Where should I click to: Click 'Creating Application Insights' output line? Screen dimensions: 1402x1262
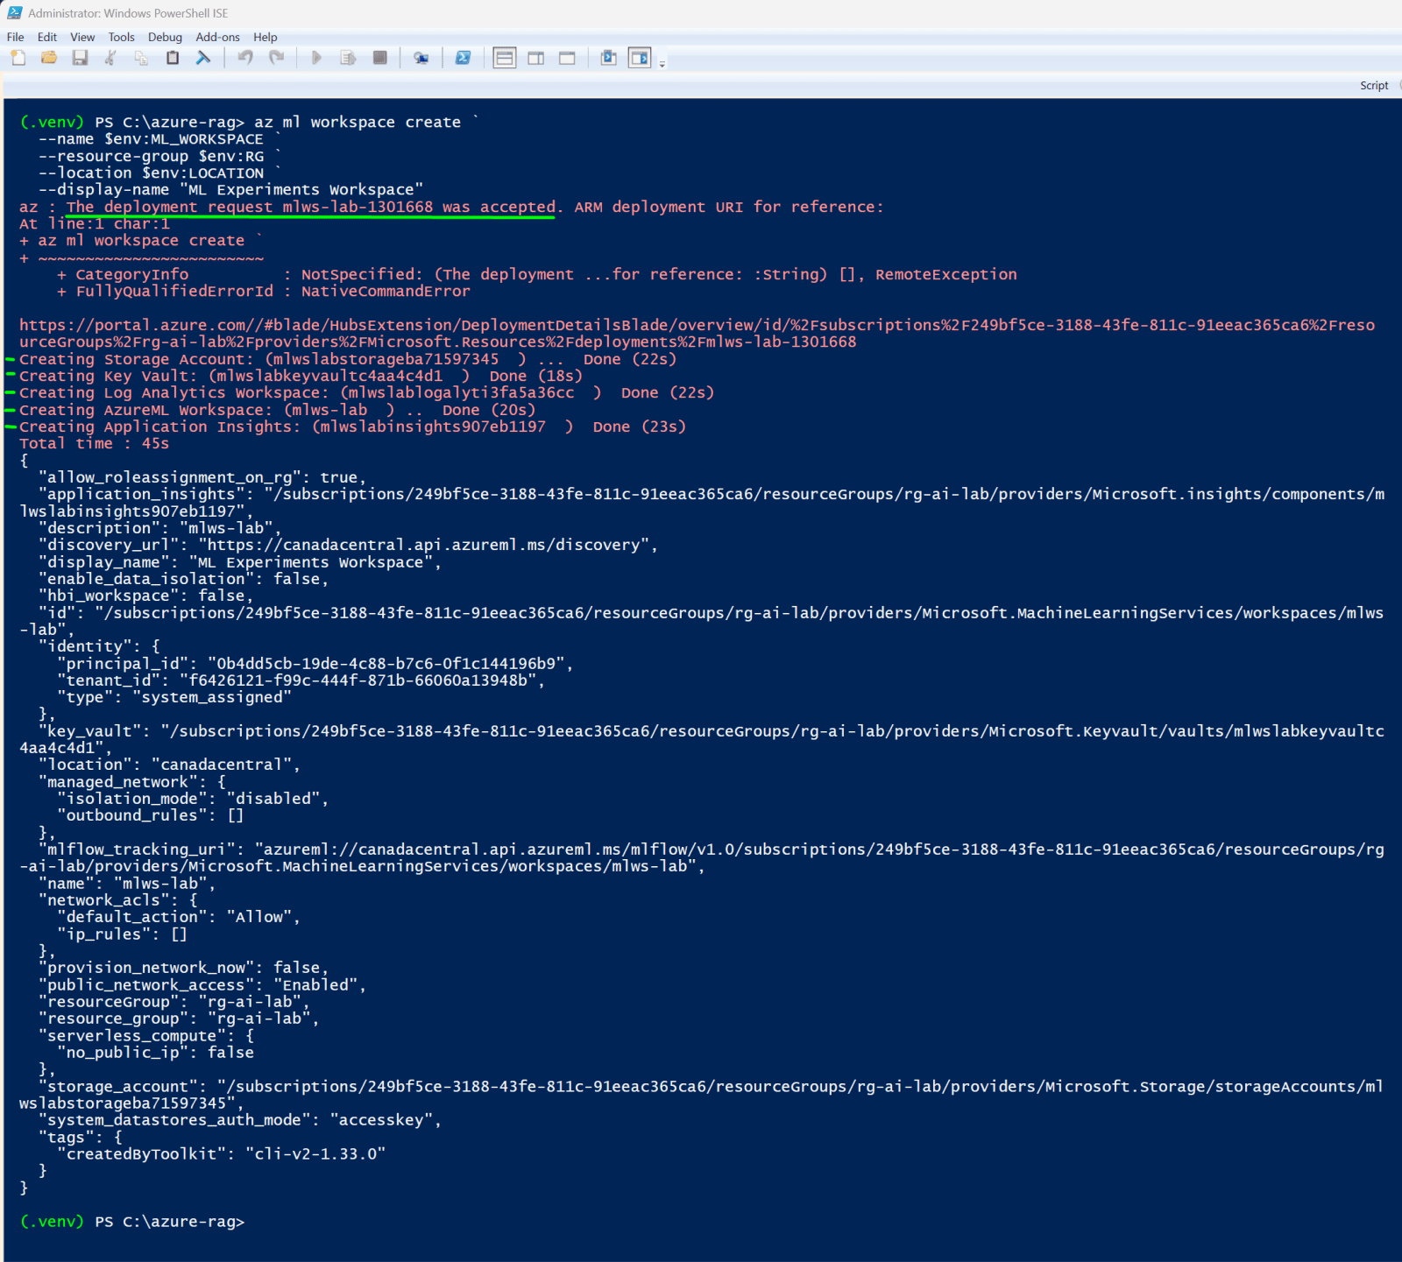click(x=352, y=427)
